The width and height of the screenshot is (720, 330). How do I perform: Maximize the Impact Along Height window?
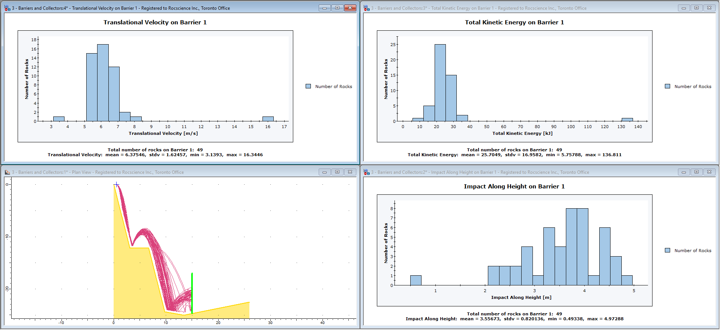[696, 172]
